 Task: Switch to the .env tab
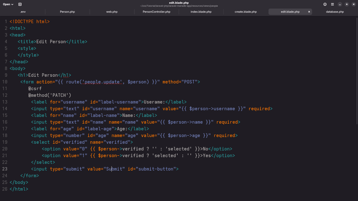click(x=23, y=12)
